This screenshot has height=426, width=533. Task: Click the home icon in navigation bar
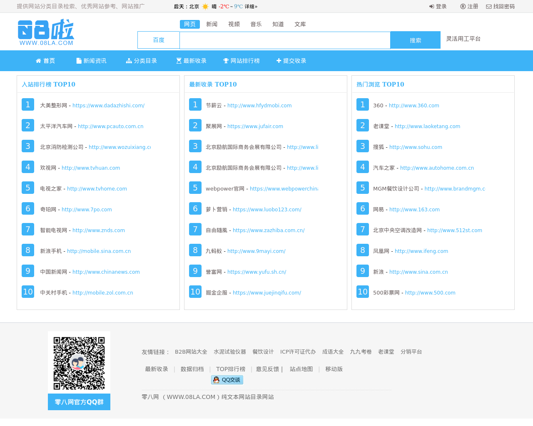point(38,61)
